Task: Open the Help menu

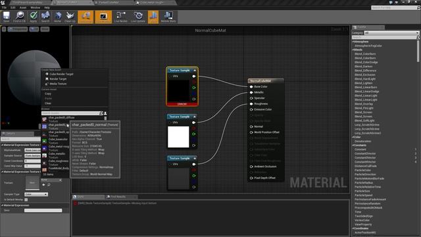Action: 47,7
